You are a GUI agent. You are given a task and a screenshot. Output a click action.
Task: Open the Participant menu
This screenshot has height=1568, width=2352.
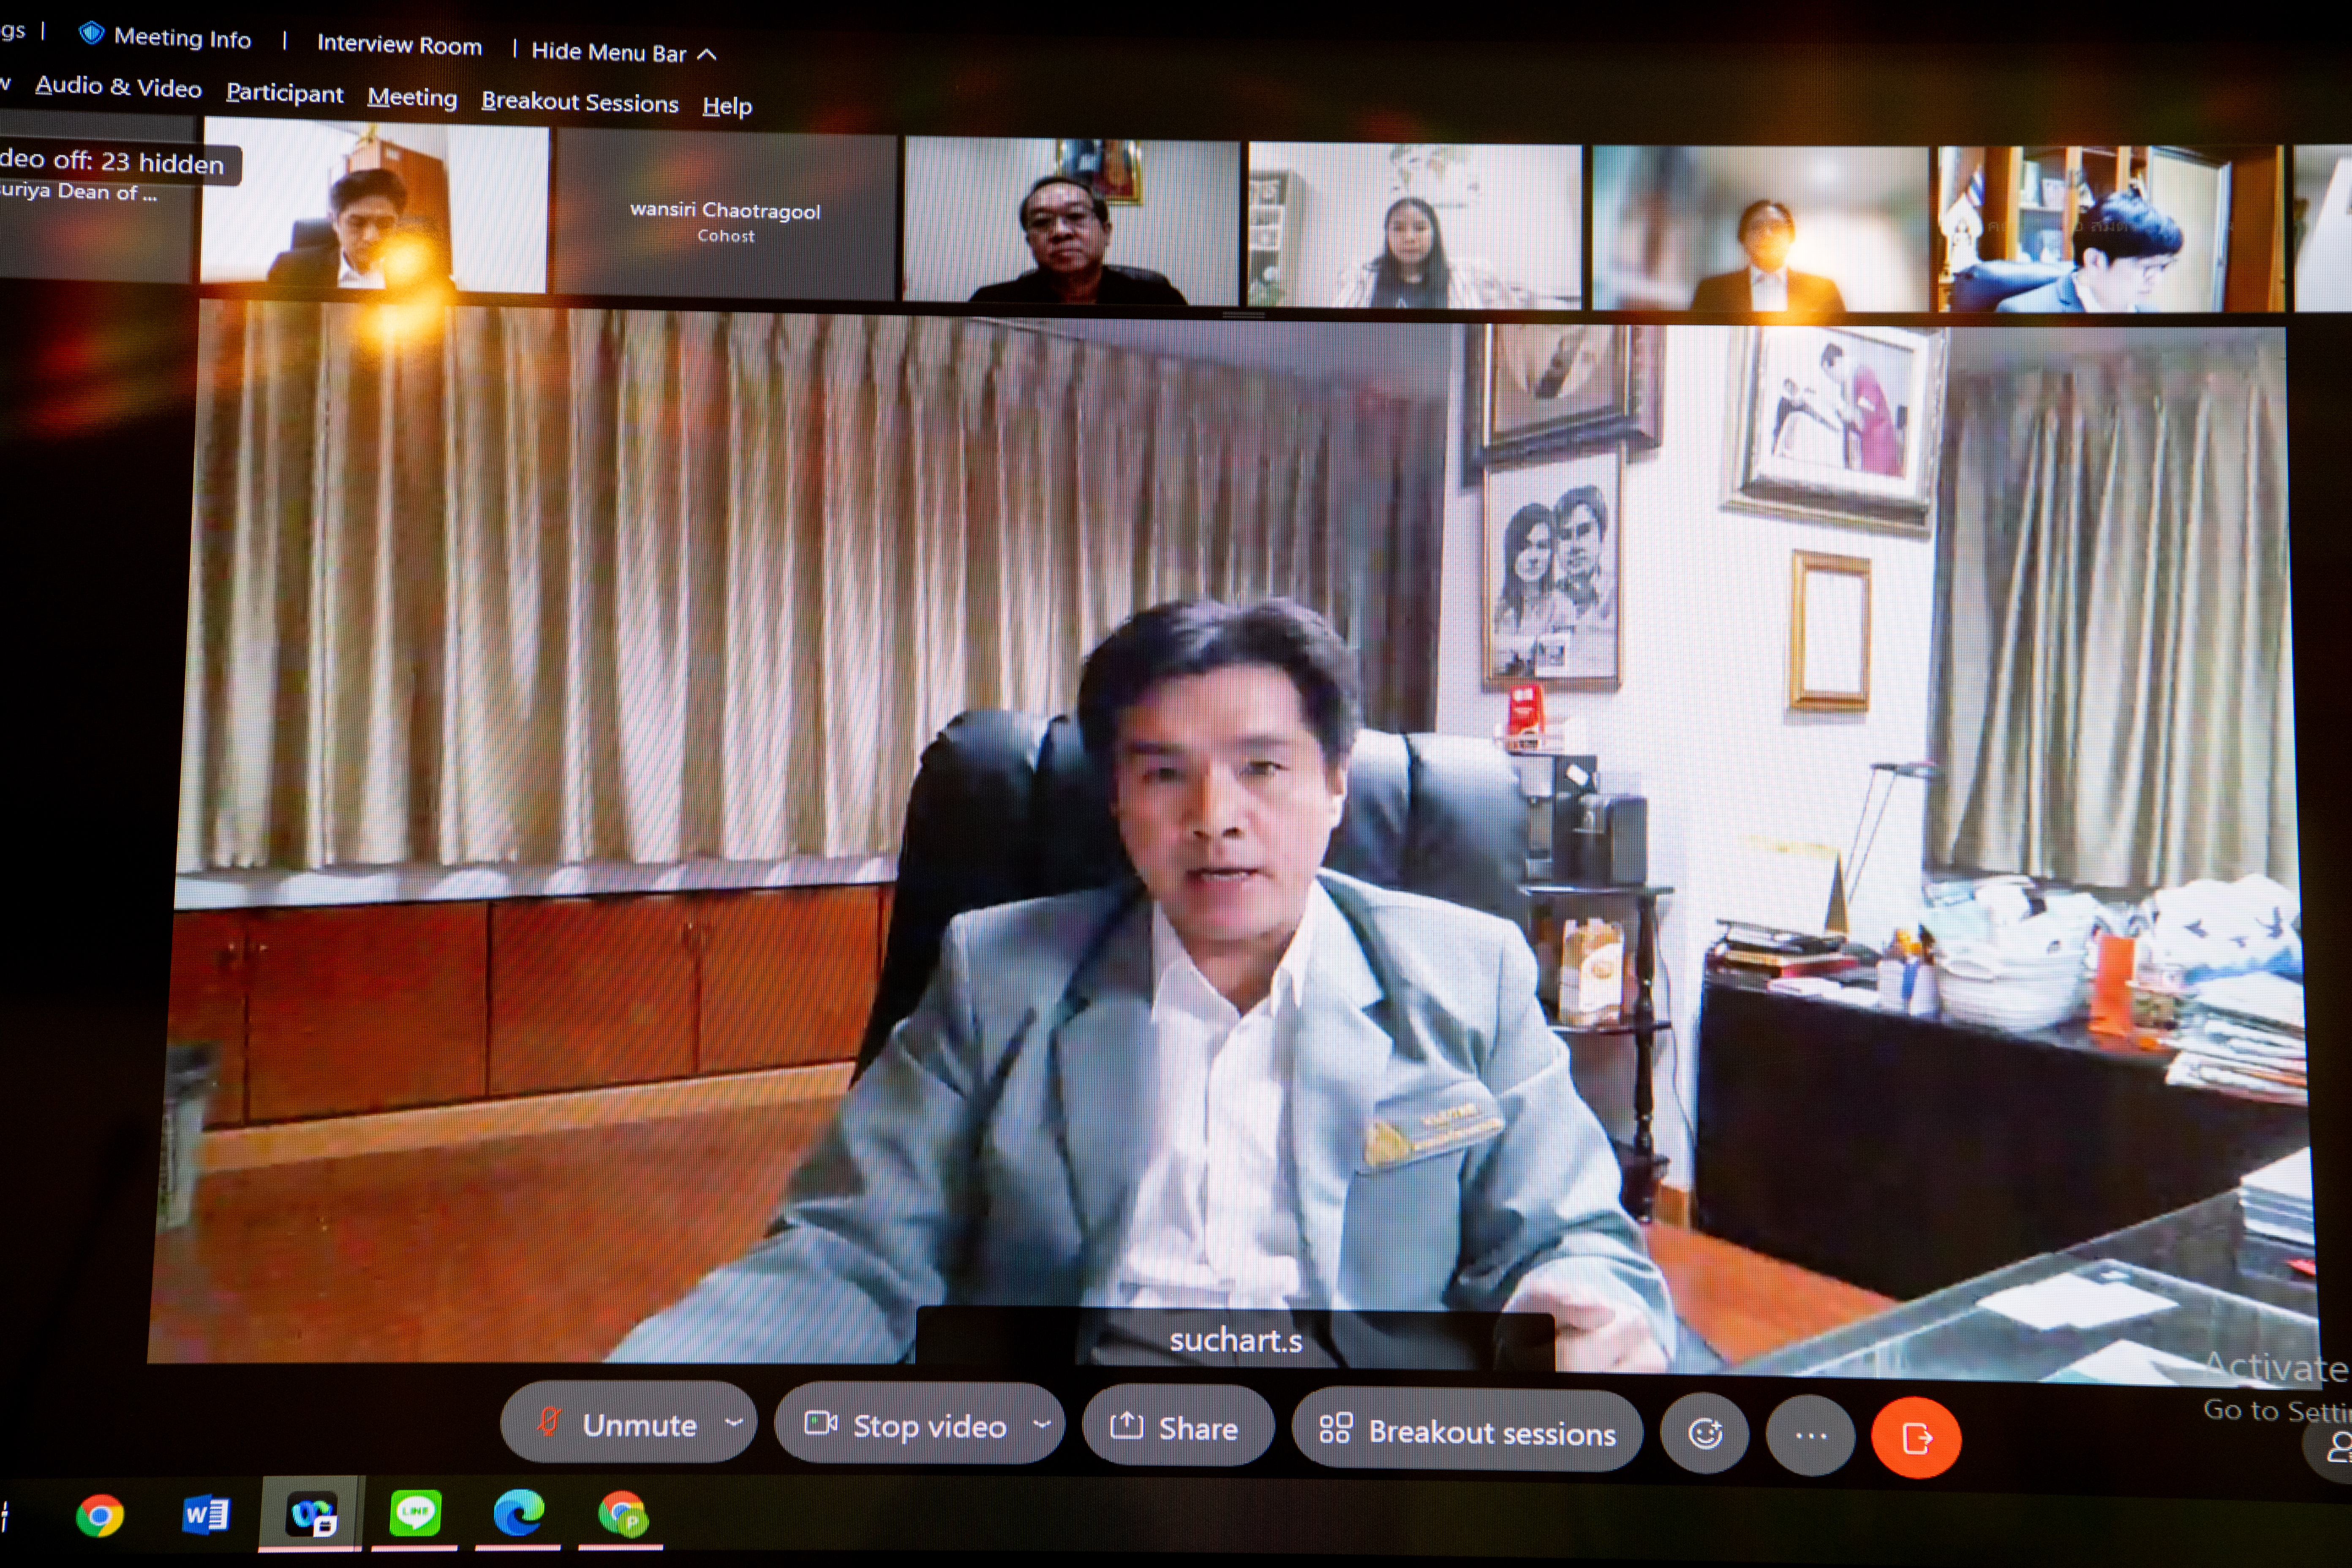tap(285, 94)
